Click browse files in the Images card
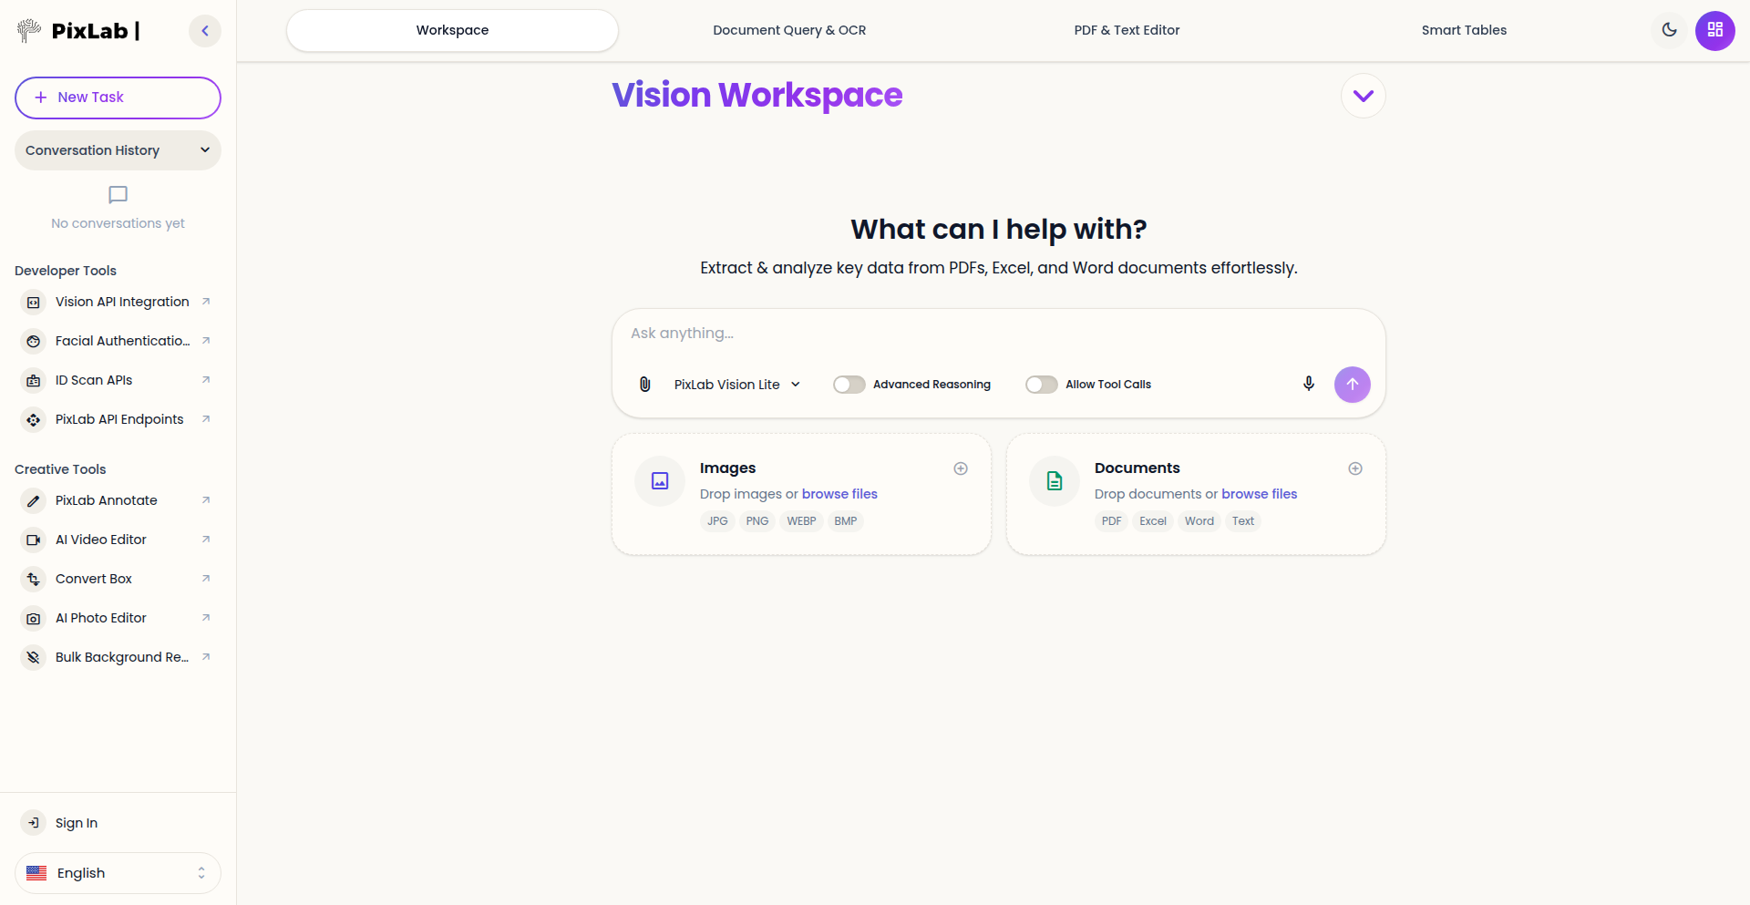Viewport: 1750px width, 905px height. [839, 494]
